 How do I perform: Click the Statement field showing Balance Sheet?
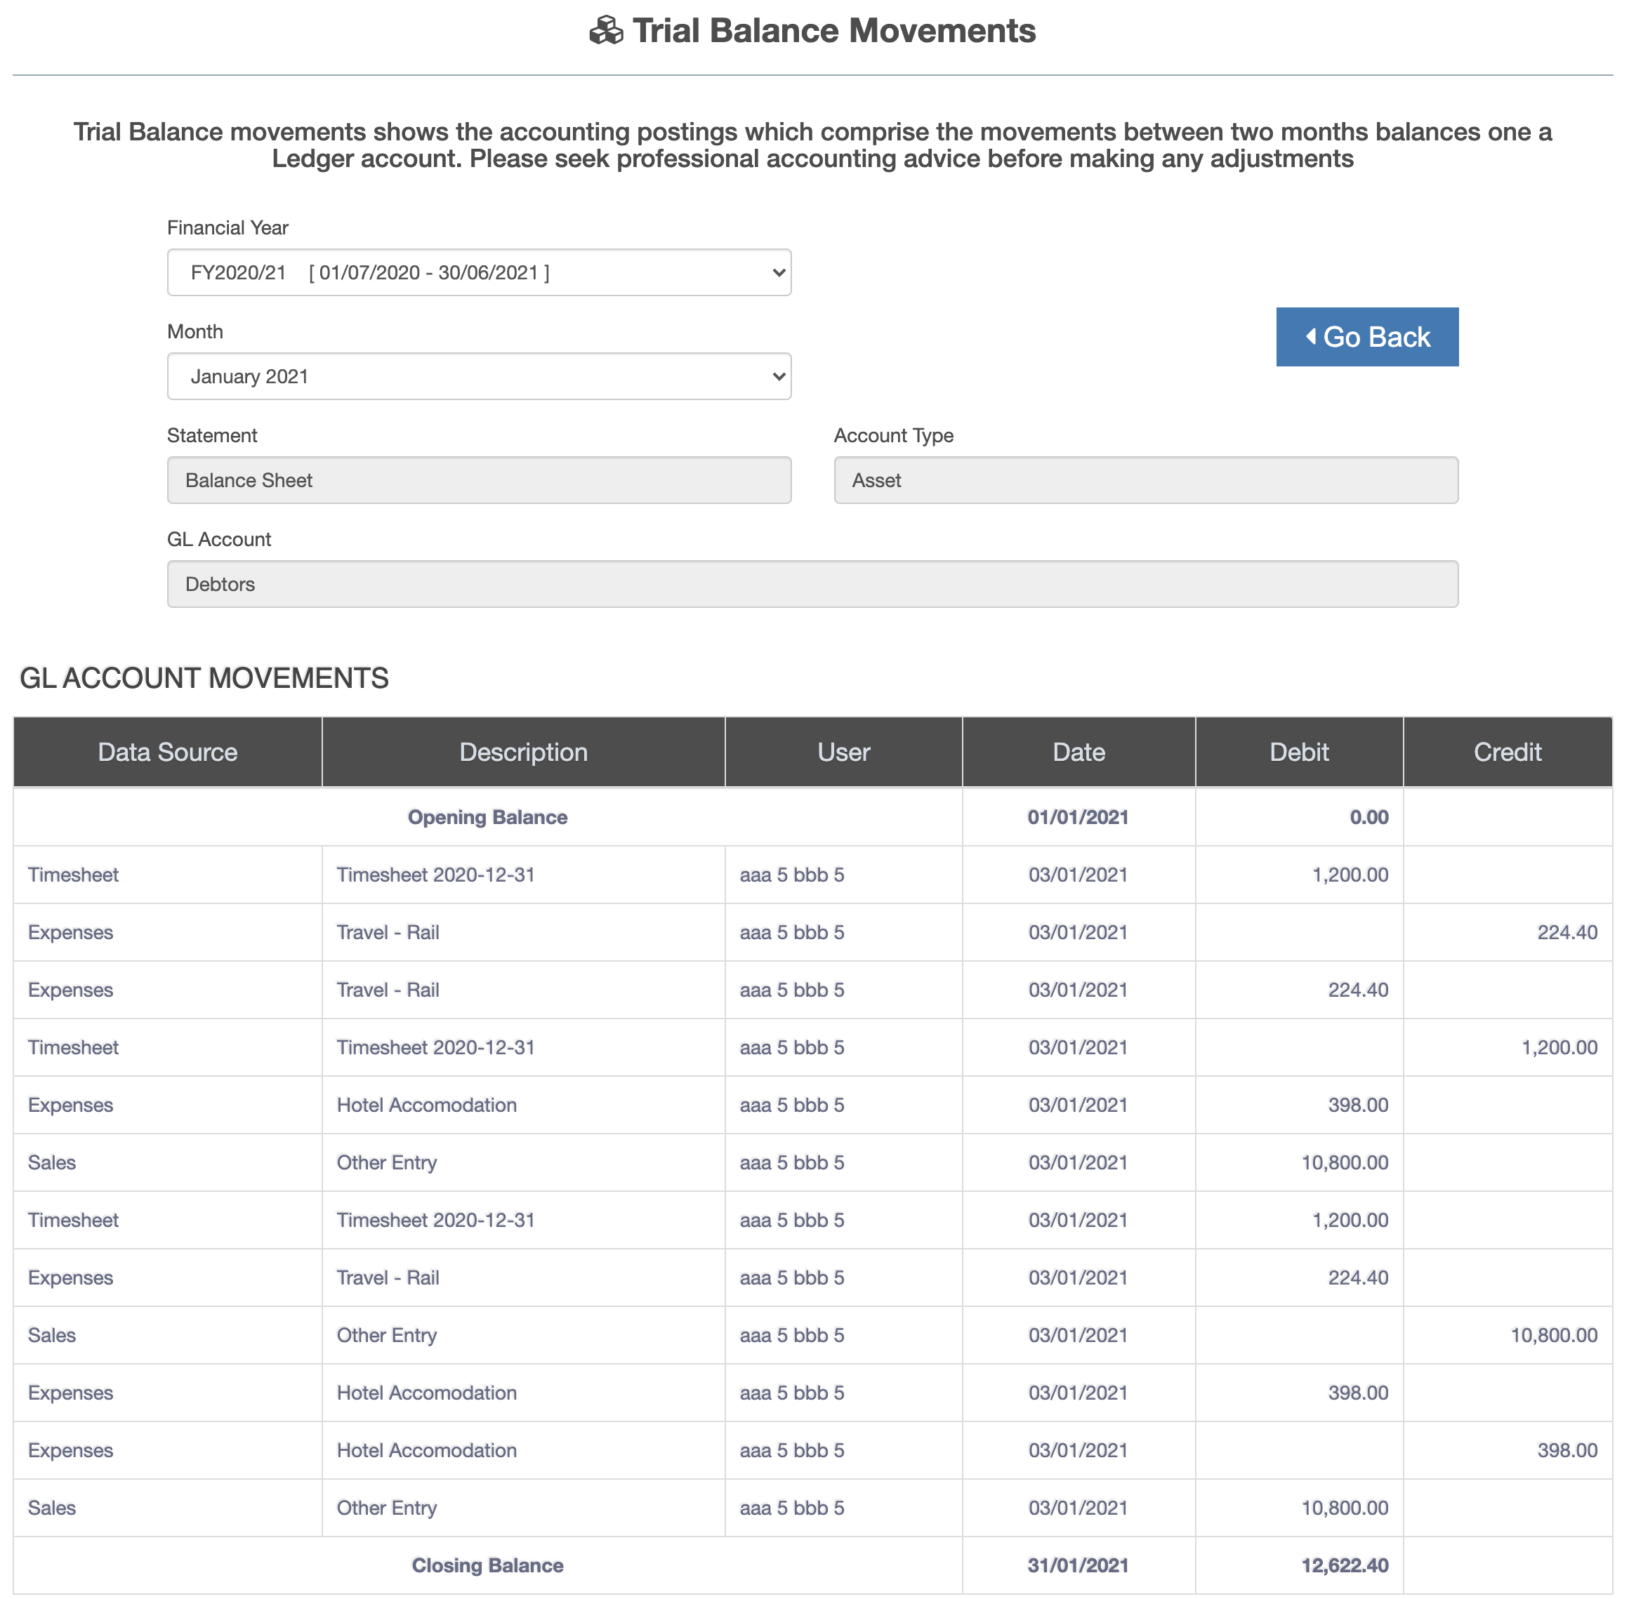[x=479, y=480]
